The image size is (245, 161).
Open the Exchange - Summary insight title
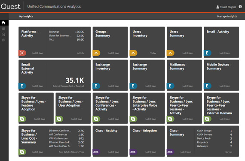pos(141,66)
